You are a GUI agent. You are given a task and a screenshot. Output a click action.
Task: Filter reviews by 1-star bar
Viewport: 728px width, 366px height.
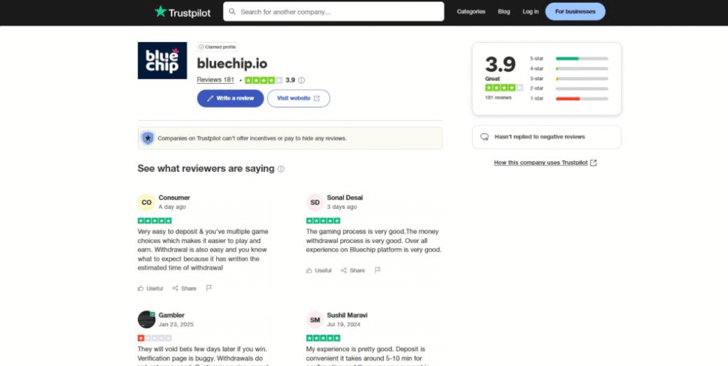click(569, 98)
